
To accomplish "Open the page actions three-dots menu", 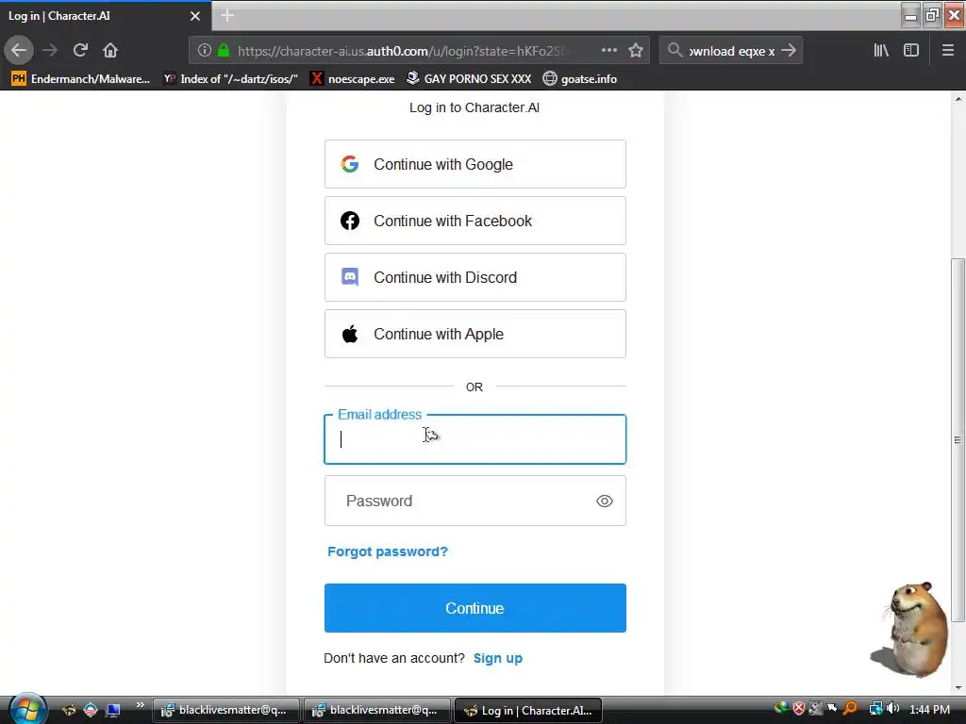I will pos(608,51).
